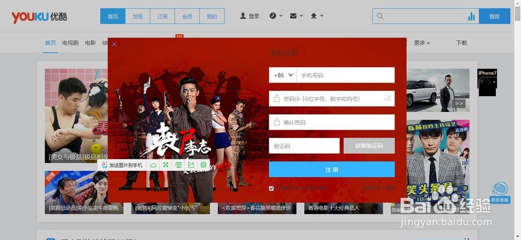Click the 下载 link
521x240 pixels.
(x=462, y=43)
